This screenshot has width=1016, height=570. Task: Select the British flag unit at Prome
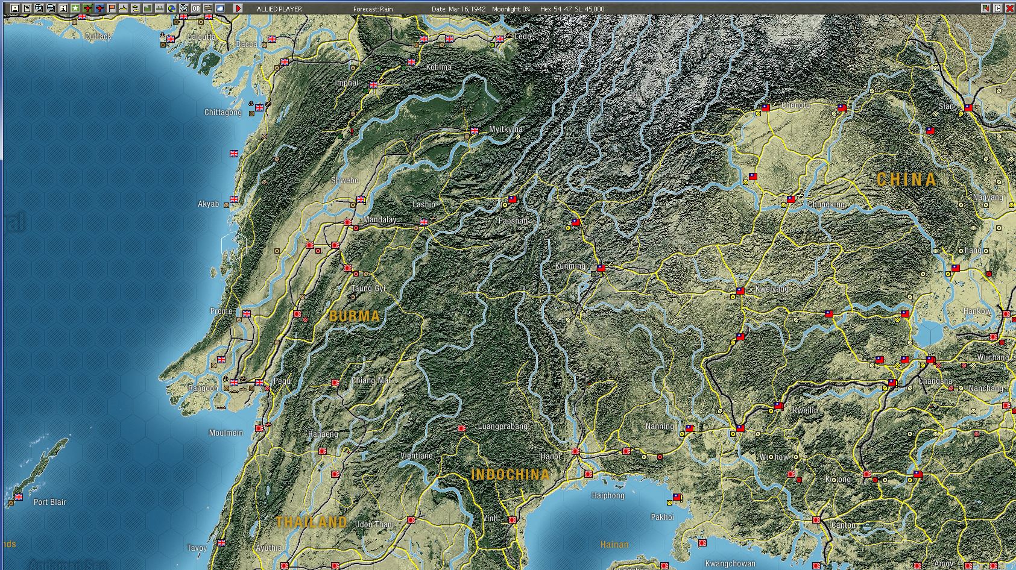pos(247,314)
